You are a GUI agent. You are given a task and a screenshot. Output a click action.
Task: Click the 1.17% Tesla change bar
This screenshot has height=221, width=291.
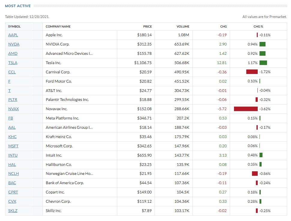(x=263, y=63)
